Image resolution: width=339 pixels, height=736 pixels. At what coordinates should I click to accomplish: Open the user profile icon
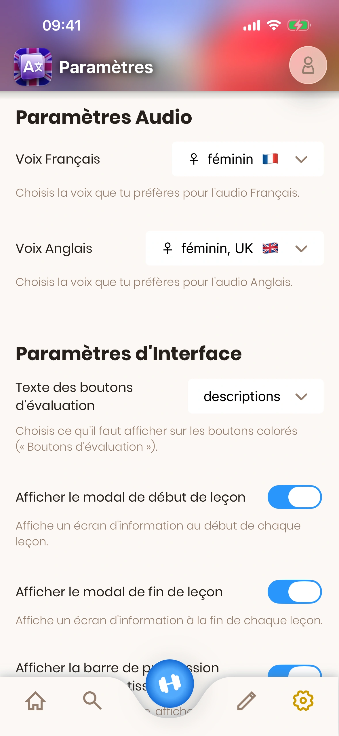(308, 65)
